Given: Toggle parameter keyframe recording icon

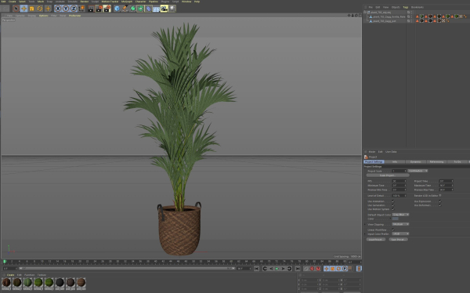Looking at the screenshot, I should 345,269.
